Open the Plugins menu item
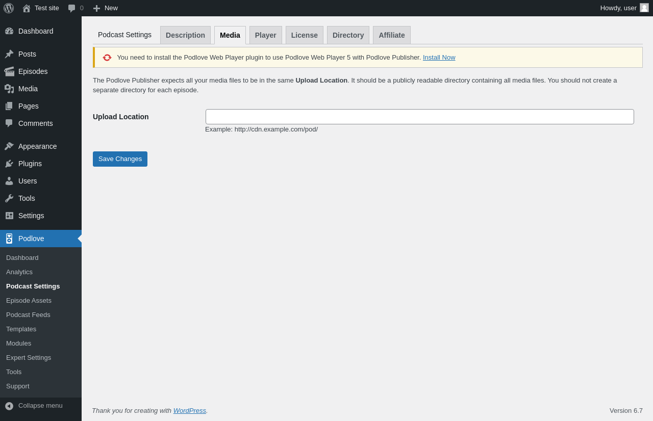 click(x=41, y=164)
